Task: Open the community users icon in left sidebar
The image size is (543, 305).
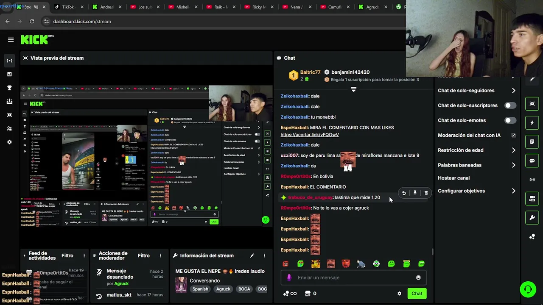Action: pyautogui.click(x=9, y=128)
